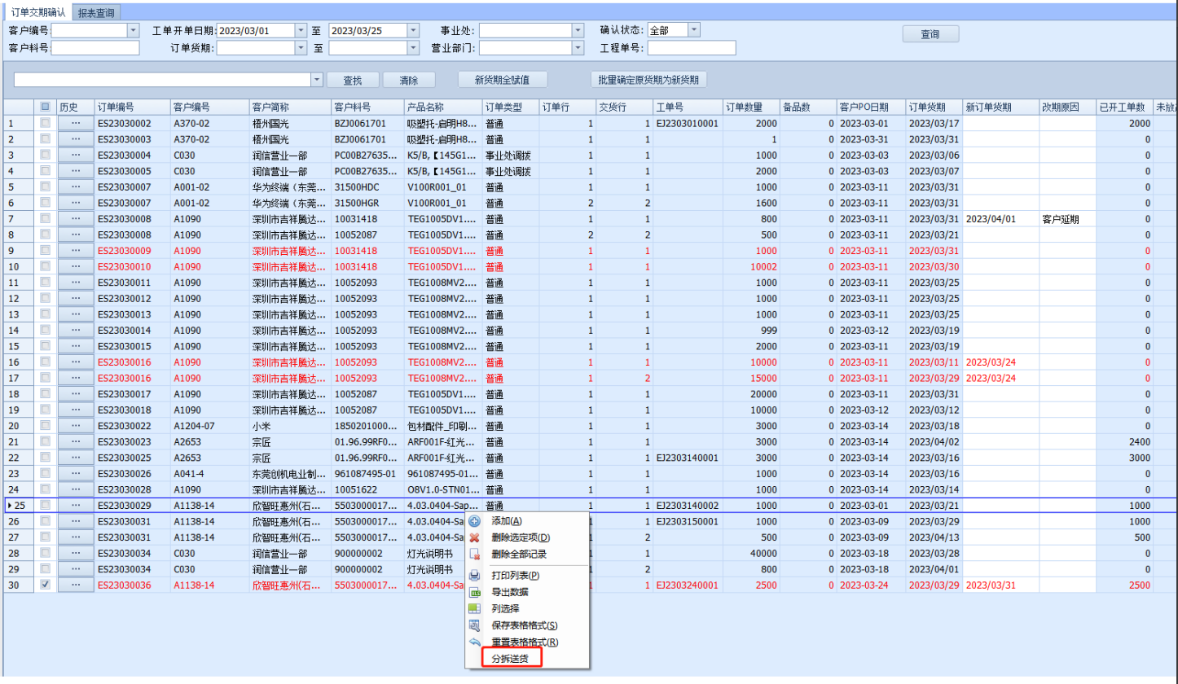Check the checkbox for order ES23030023

[x=46, y=441]
